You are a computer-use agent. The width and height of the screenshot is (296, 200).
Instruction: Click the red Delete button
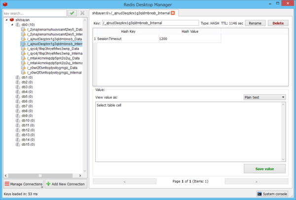pyautogui.click(x=278, y=23)
